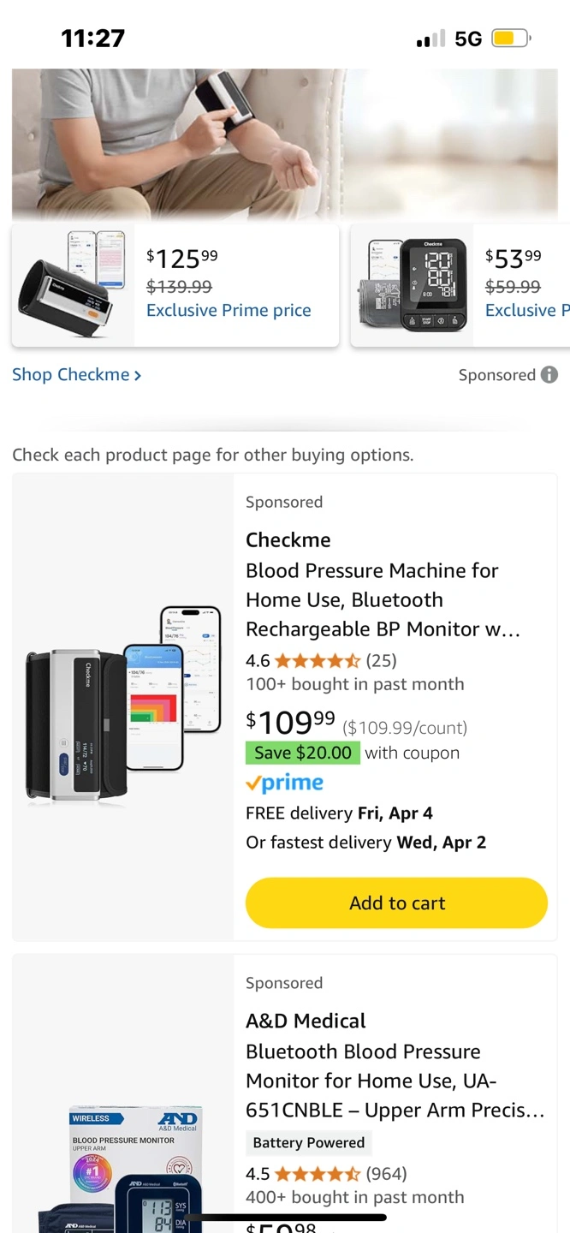Image resolution: width=570 pixels, height=1233 pixels.
Task: Open the $125.99 Checkme armband product card
Action: [175, 285]
